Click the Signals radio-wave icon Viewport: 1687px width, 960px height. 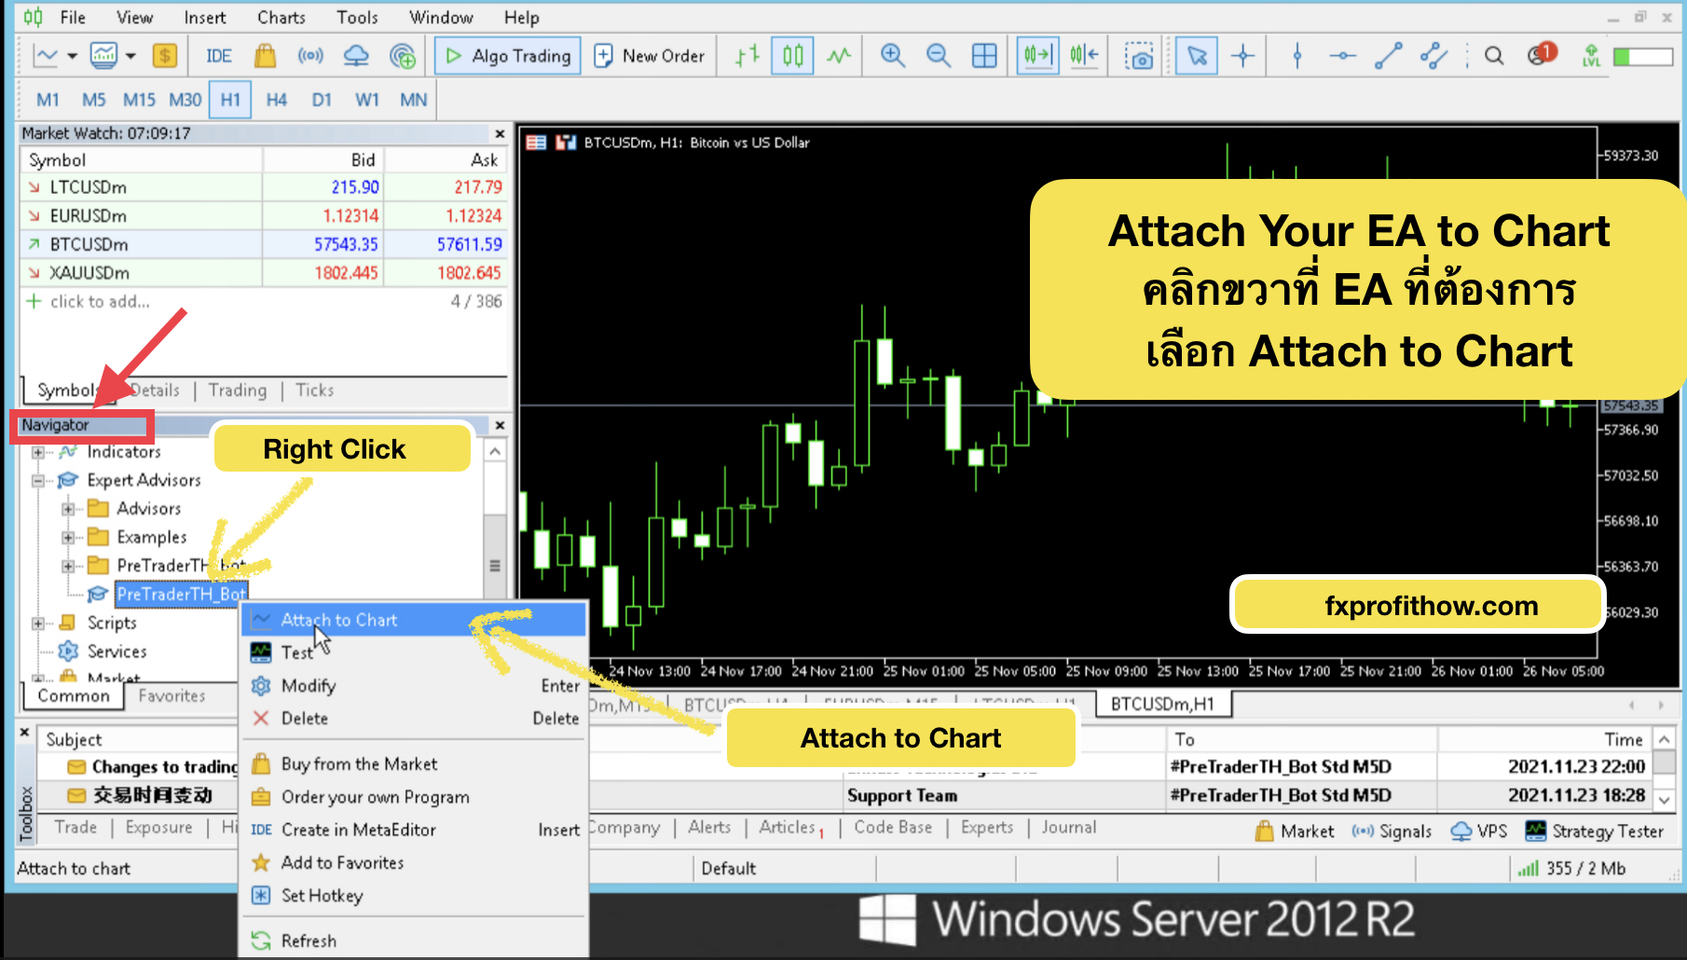pyautogui.click(x=310, y=56)
